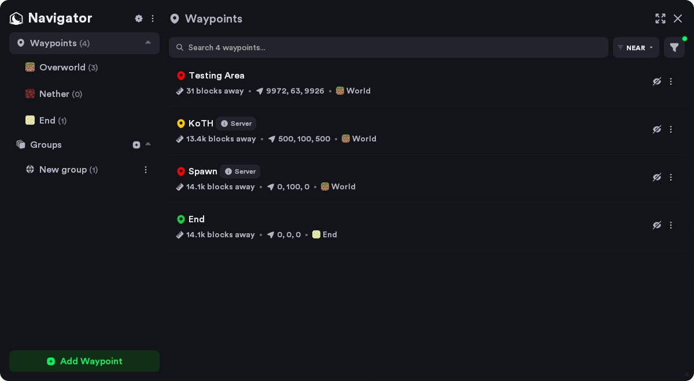Hide the Testing Area waypoint
This screenshot has height=381, width=694.
[x=657, y=81]
